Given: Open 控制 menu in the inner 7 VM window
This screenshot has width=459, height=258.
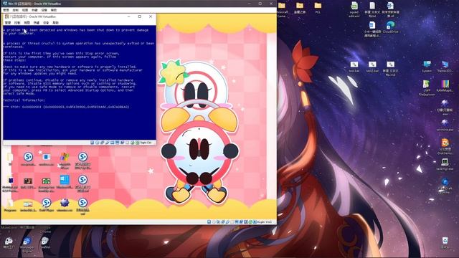Looking at the screenshot, I should 17,22.
